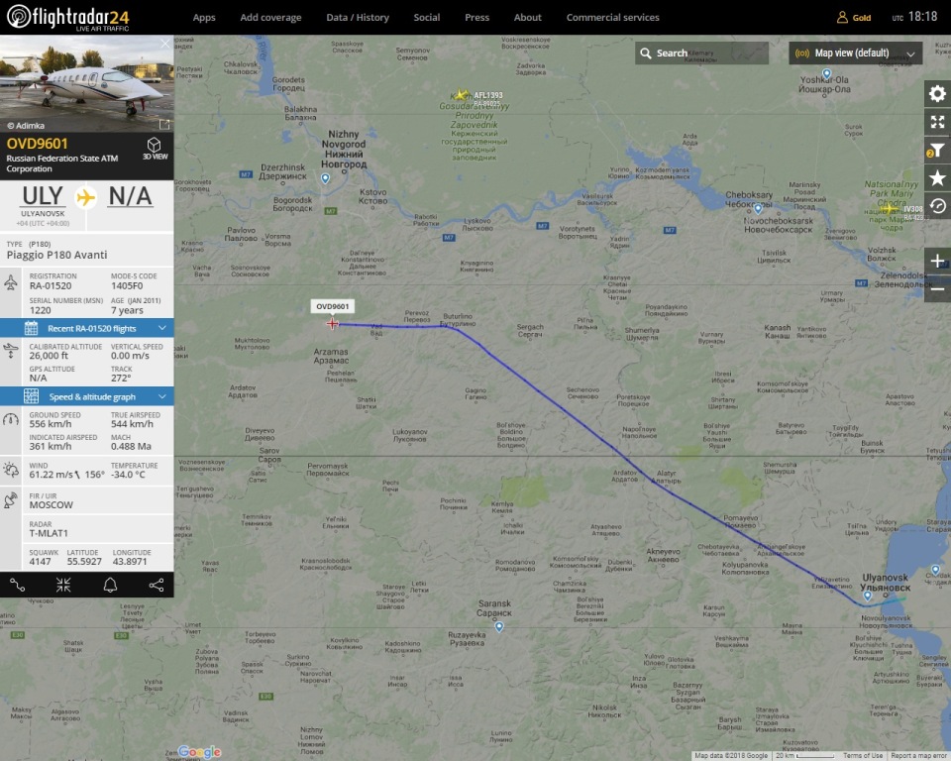Toggle follow-aircraft center map icon
951x761 pixels.
point(63,585)
